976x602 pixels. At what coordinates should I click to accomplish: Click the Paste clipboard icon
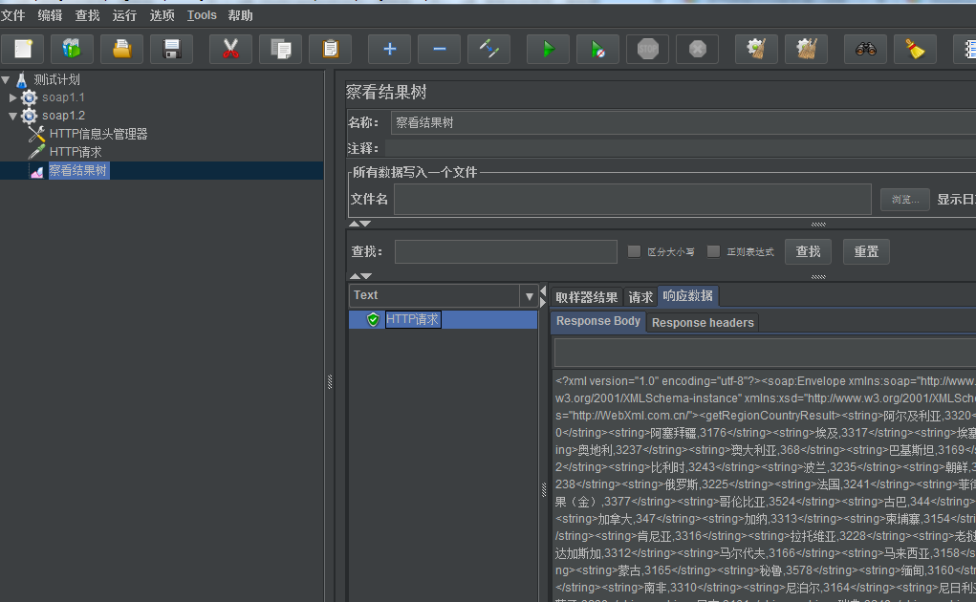(x=330, y=49)
